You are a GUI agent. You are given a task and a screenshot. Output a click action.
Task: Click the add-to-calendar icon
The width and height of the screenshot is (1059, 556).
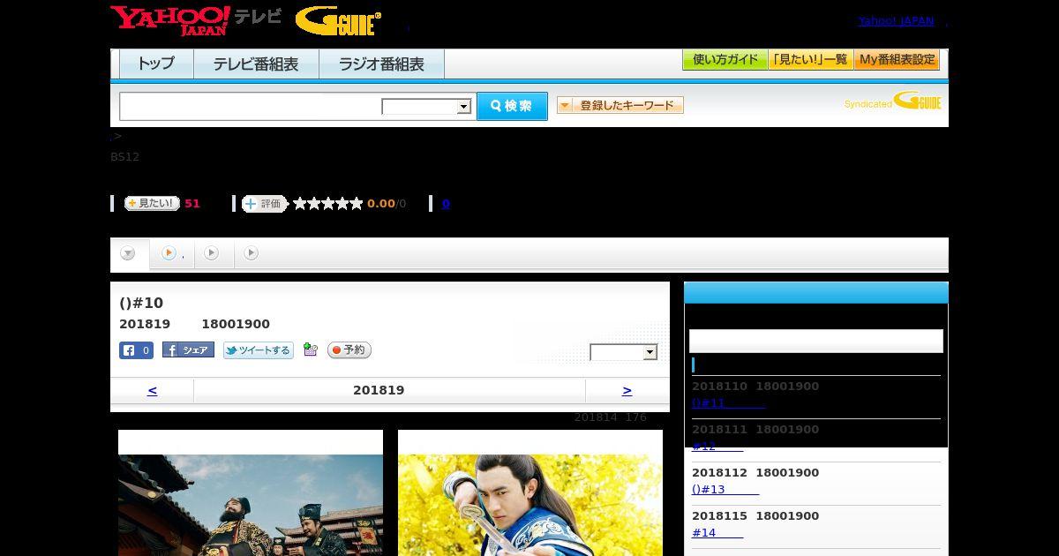coord(310,350)
